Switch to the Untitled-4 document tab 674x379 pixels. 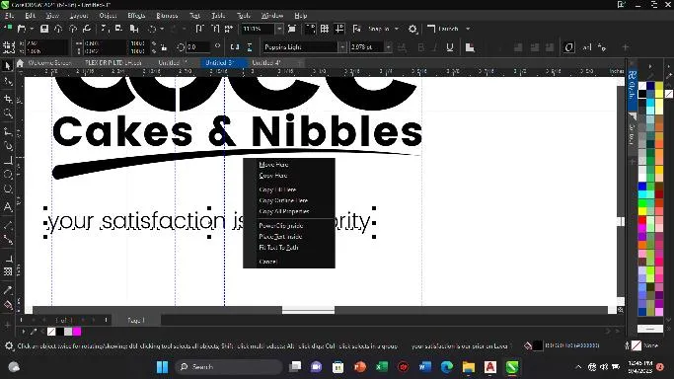[x=266, y=63]
